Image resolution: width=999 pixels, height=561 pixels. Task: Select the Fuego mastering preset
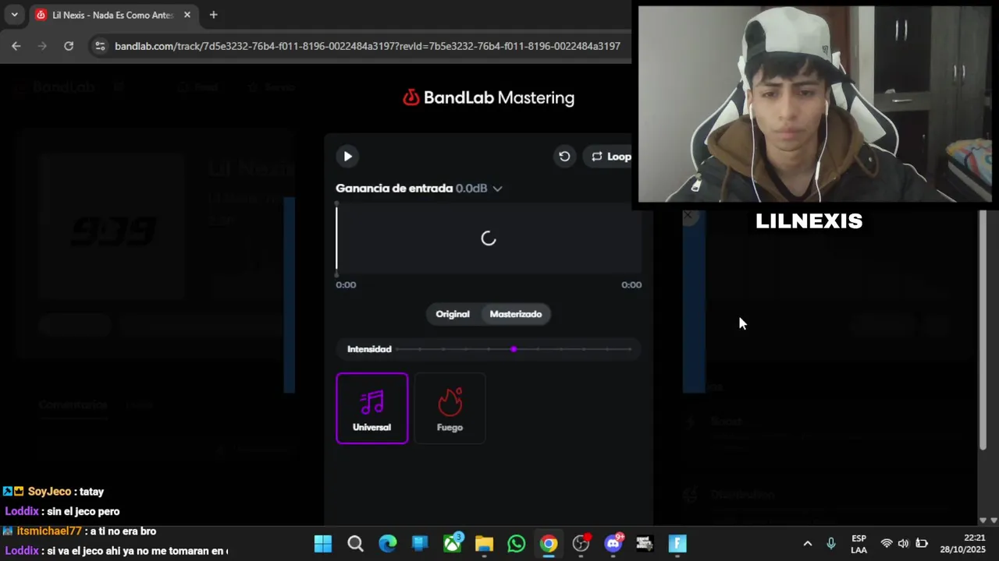450,408
